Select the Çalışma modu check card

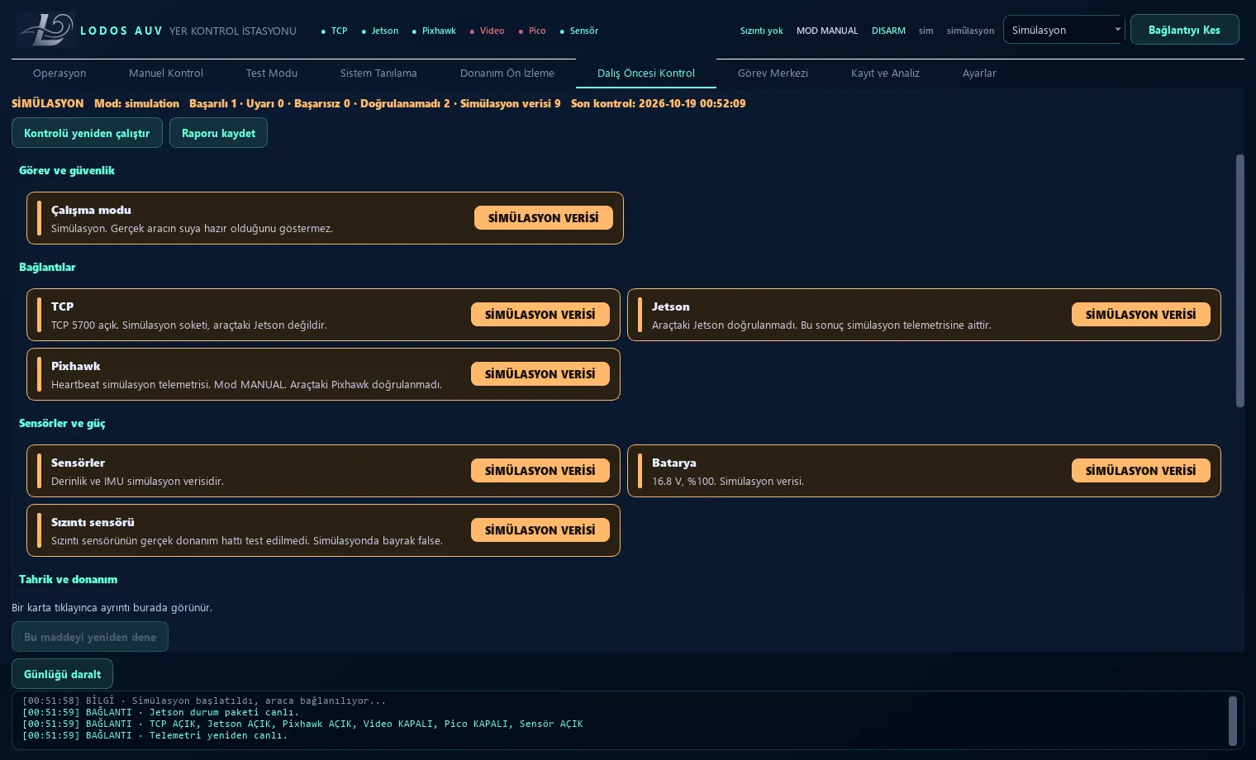(x=325, y=218)
